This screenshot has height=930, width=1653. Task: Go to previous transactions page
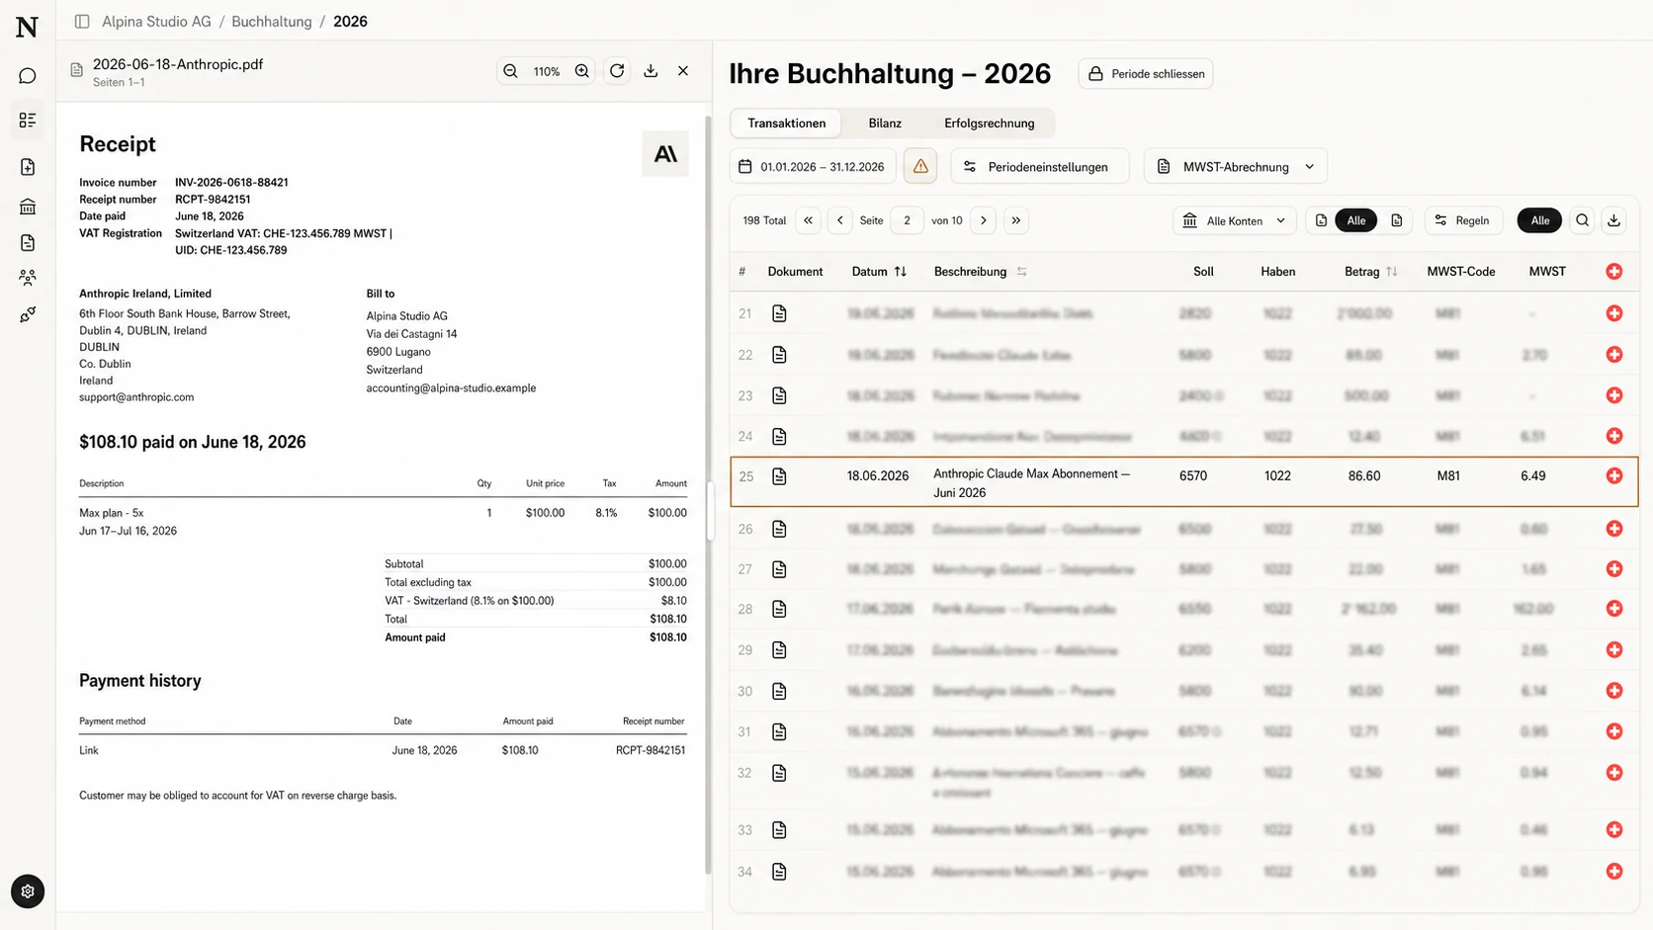tap(840, 220)
